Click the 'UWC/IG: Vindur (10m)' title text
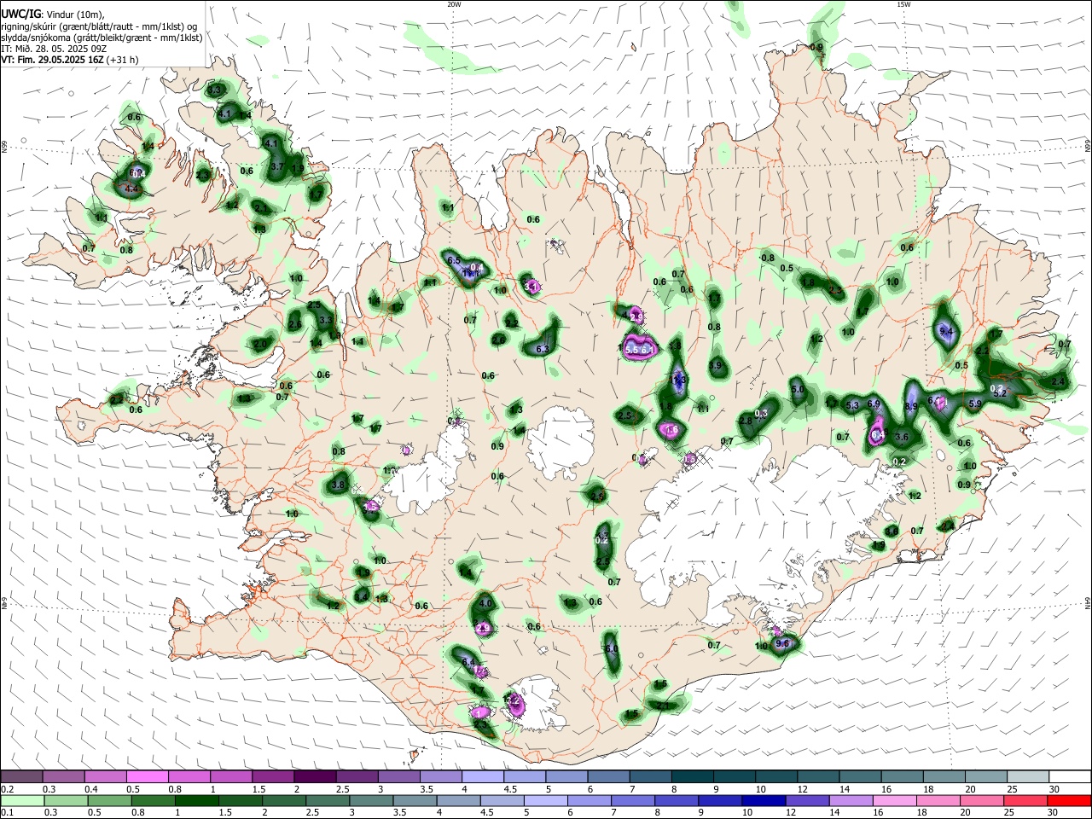This screenshot has height=819, width=1092. click(52, 14)
